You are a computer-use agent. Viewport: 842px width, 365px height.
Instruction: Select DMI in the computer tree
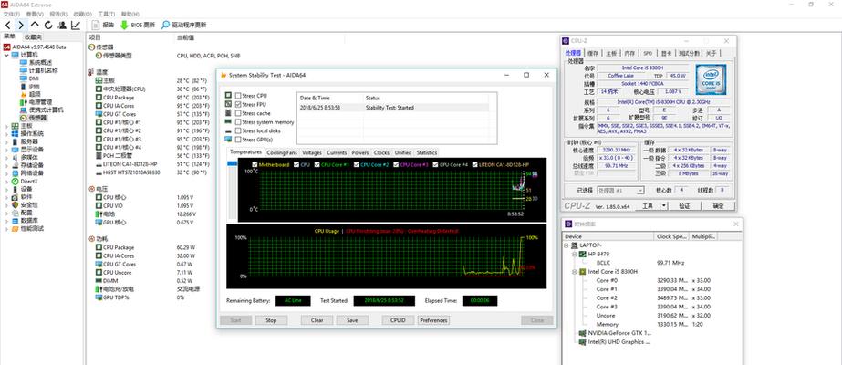click(34, 78)
